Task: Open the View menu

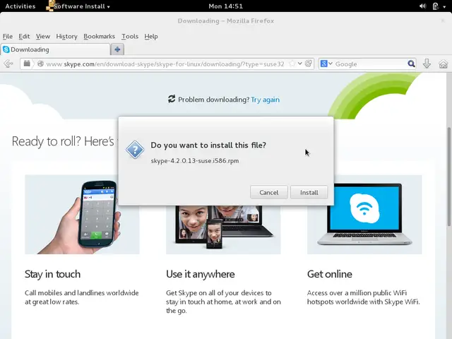Action: pos(43,36)
